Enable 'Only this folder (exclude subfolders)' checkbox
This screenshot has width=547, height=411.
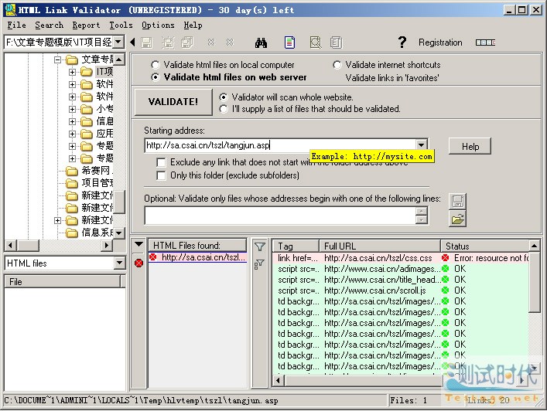(161, 175)
